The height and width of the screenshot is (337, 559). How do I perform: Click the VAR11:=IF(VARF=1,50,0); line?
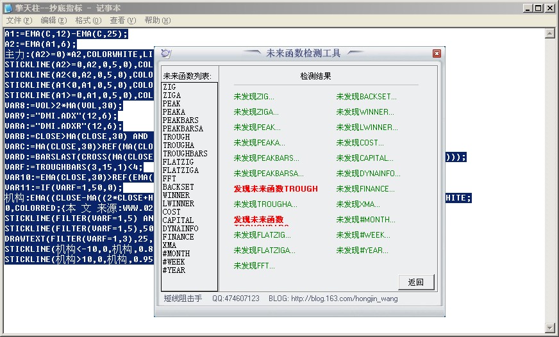pyautogui.click(x=63, y=188)
